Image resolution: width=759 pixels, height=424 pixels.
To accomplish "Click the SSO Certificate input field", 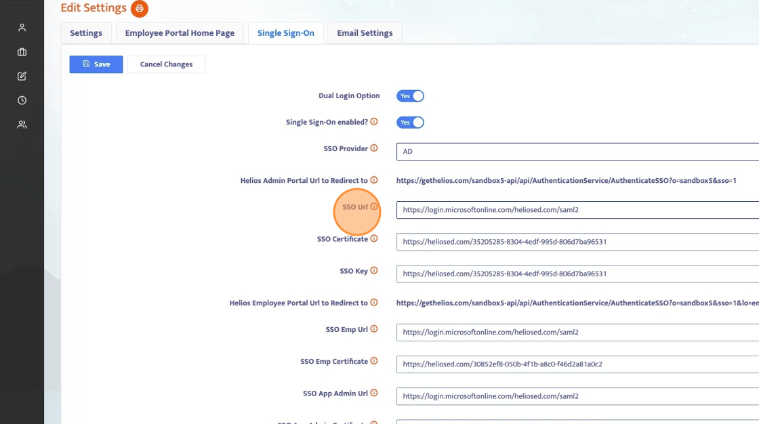I will click(x=577, y=242).
